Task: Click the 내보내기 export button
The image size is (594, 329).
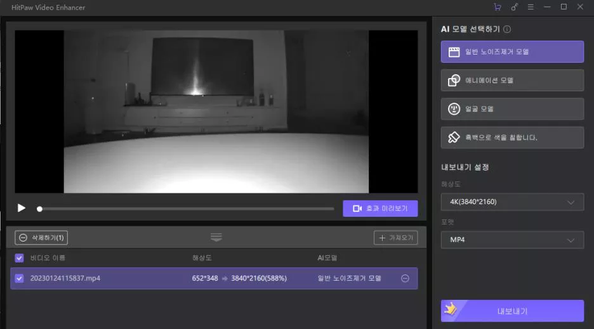Action: 512,311
